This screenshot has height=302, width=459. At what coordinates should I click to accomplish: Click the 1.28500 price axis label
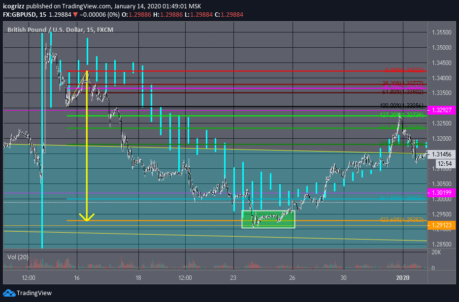(442, 244)
